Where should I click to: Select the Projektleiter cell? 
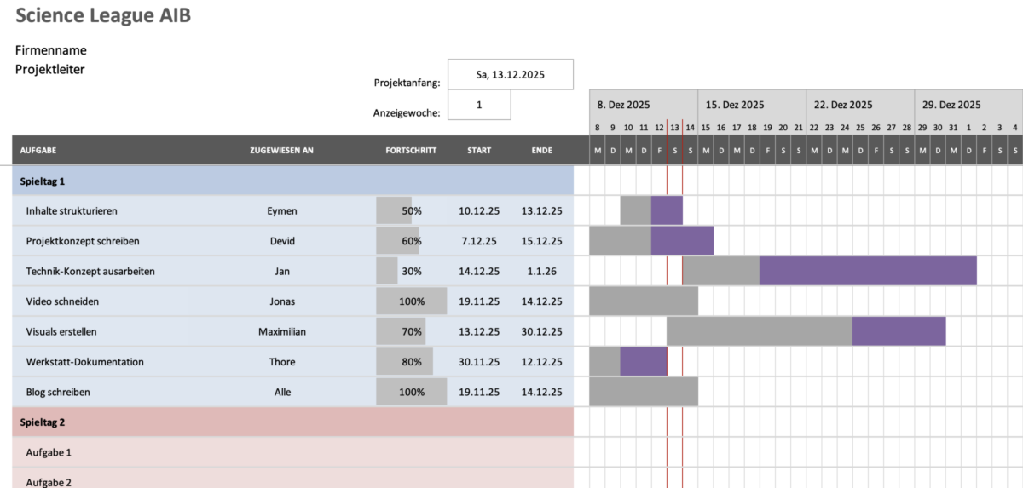point(50,69)
